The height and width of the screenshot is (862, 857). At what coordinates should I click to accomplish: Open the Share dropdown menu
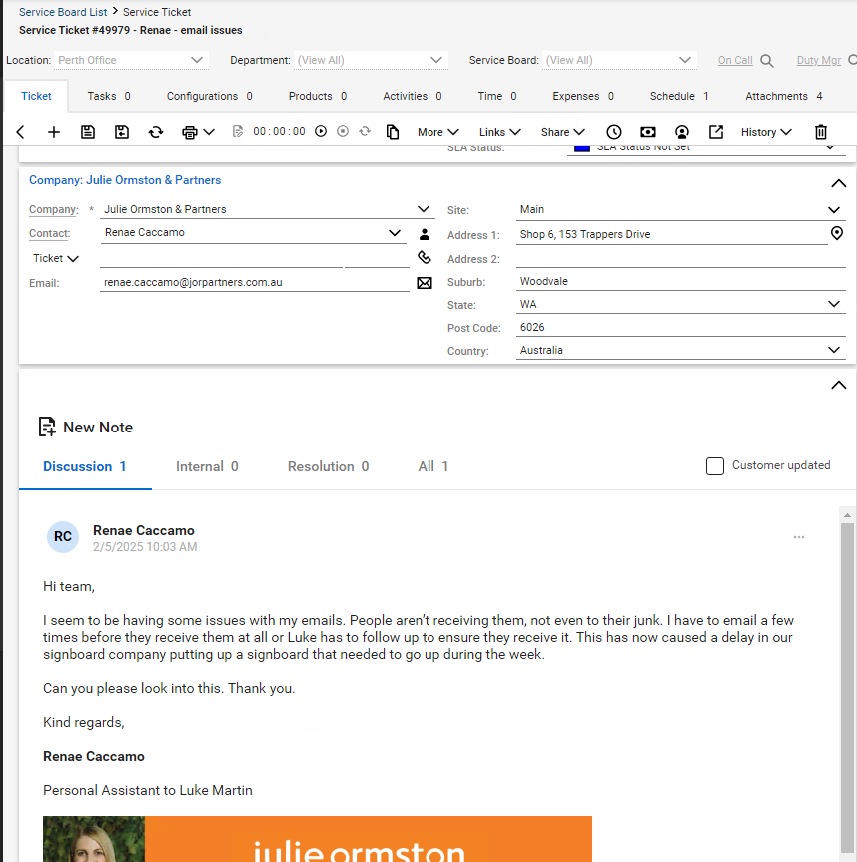[x=563, y=132]
